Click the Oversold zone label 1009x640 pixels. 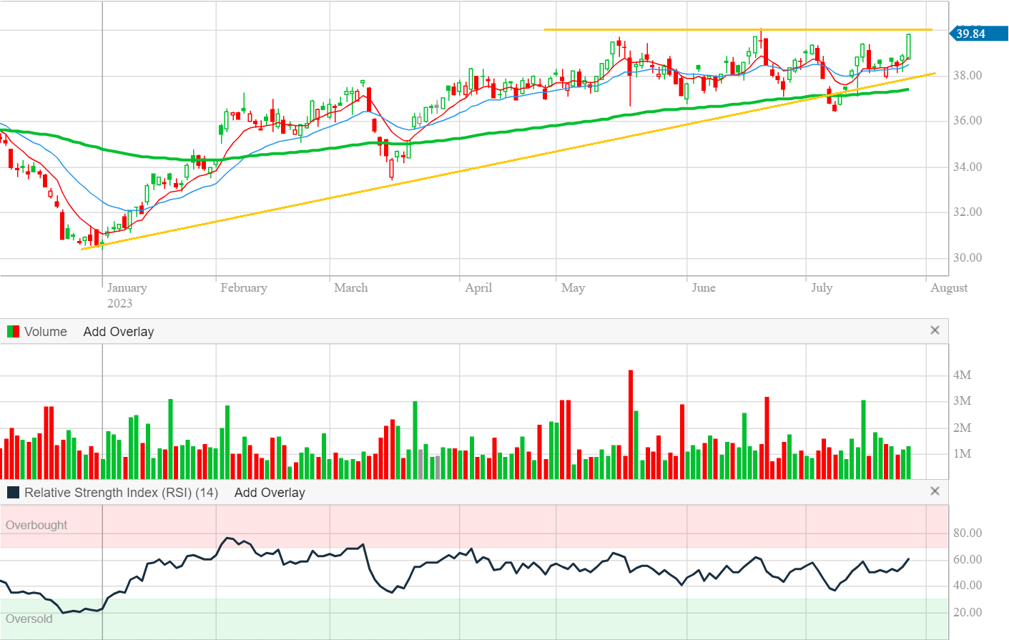29,619
